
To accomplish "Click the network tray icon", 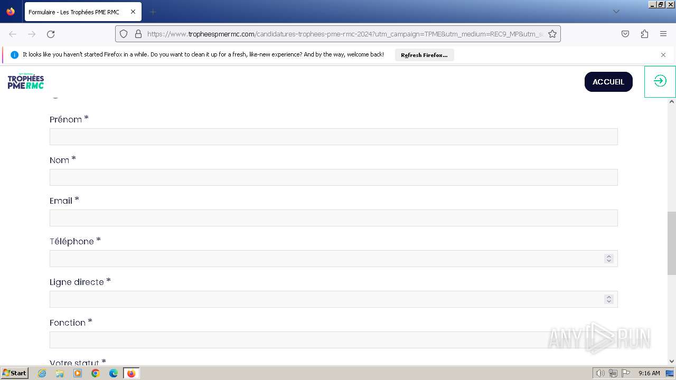I will (x=613, y=373).
